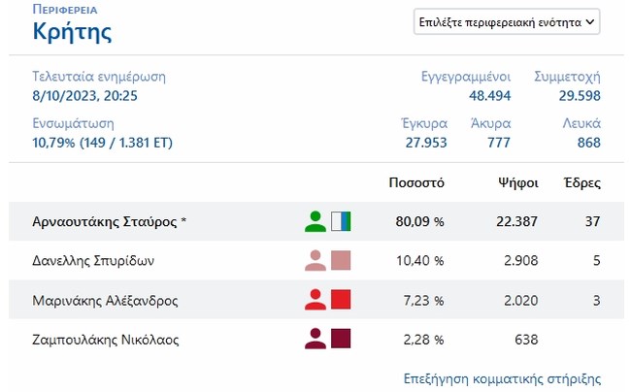Screen dimensions: 631x392
Task: Click the 2.908 votes value
Action: [521, 261]
